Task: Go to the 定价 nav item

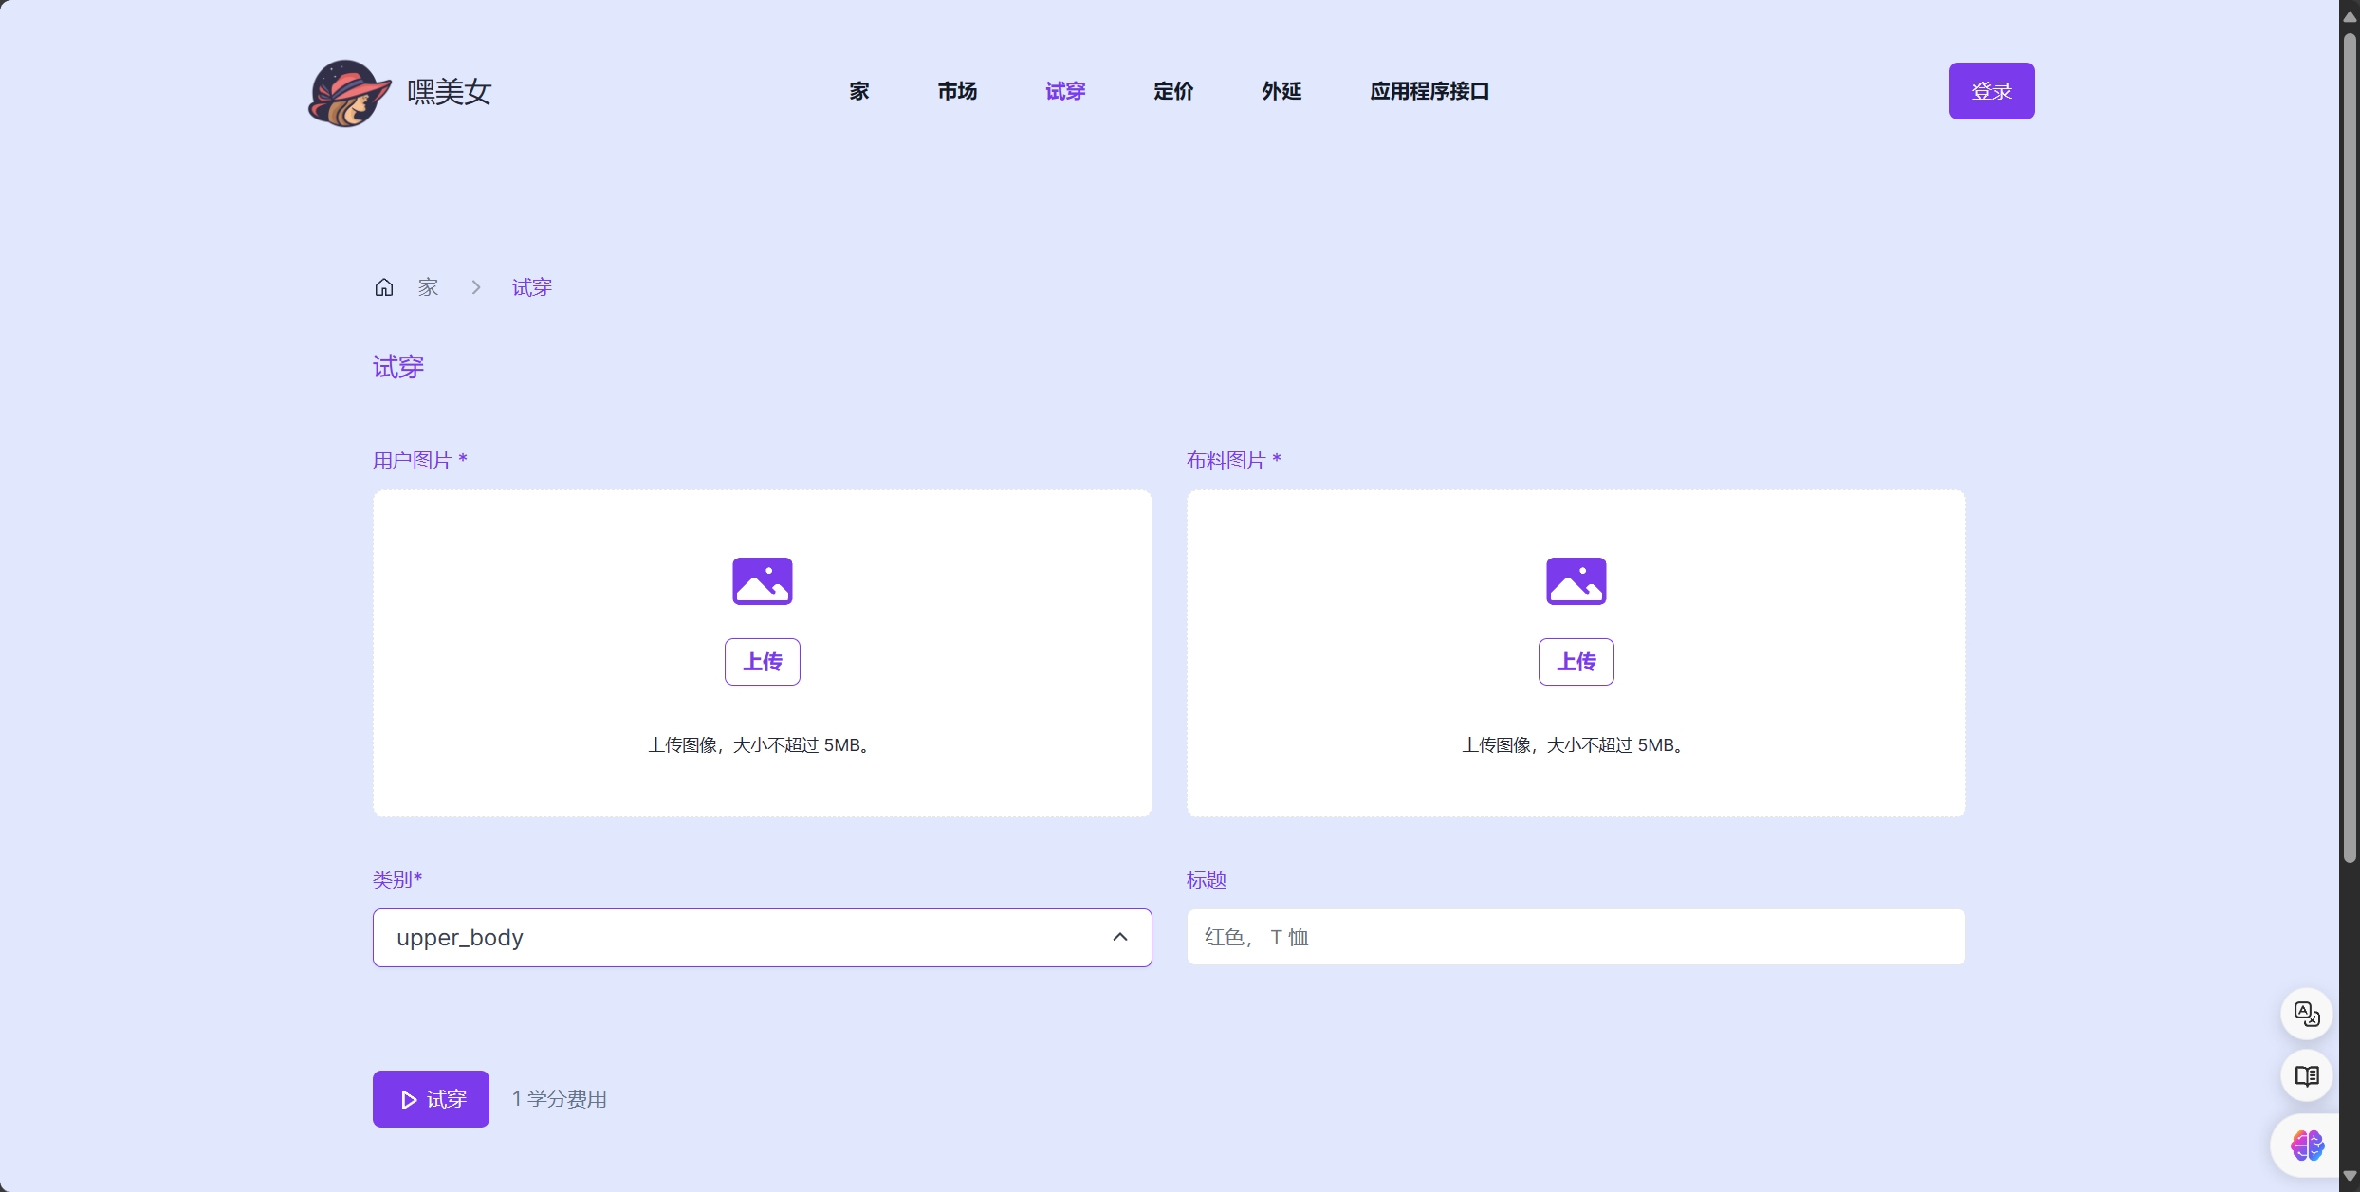Action: (x=1173, y=91)
